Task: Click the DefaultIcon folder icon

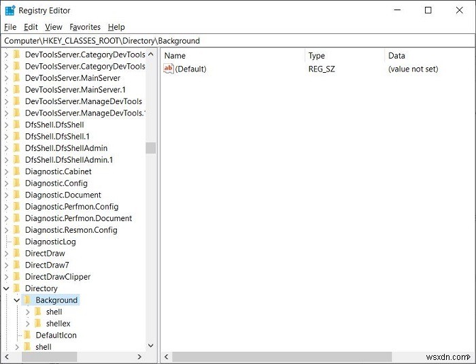Action: click(x=27, y=335)
